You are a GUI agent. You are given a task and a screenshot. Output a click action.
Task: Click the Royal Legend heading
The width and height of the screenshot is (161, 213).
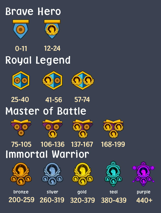[x=38, y=60]
